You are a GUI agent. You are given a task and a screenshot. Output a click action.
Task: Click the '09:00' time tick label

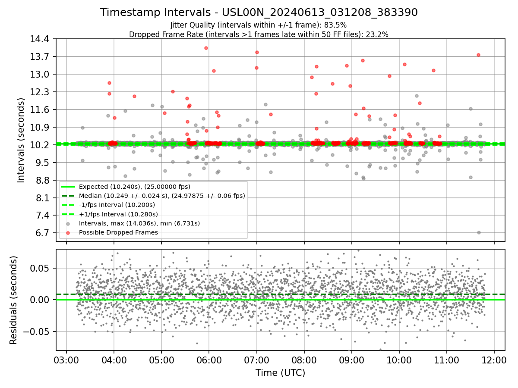click(351, 360)
